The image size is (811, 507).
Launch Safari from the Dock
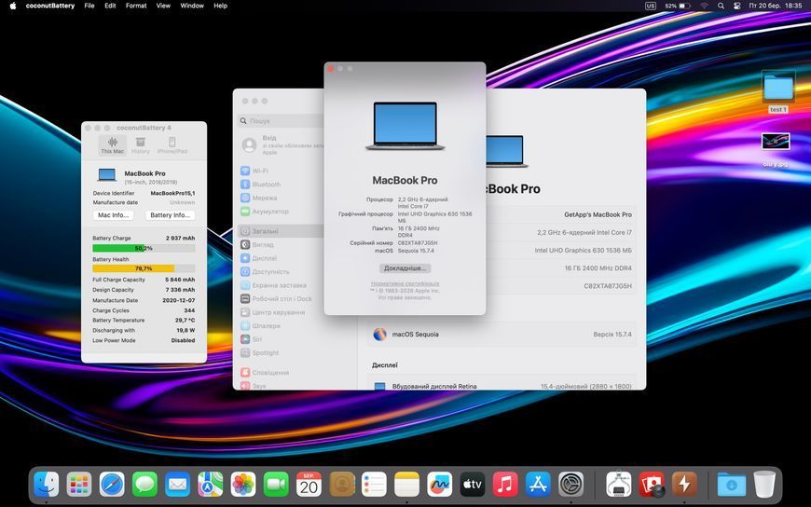point(112,485)
